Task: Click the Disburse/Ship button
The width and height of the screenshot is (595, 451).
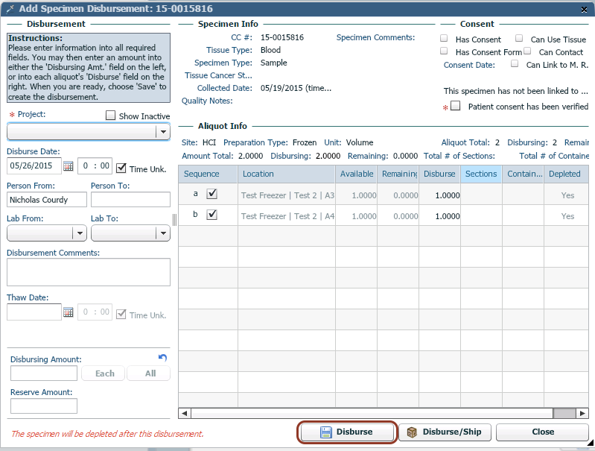Action: tap(445, 432)
